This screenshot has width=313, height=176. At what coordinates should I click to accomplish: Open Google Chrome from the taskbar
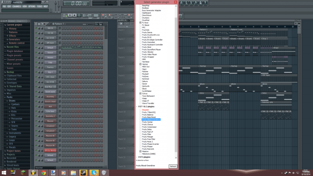click(x=43, y=172)
